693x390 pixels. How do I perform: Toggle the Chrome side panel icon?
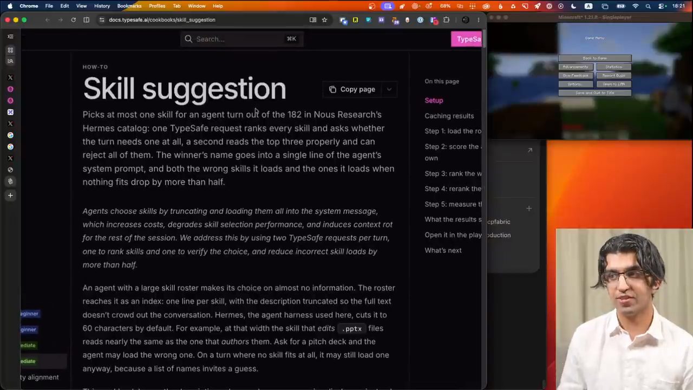pos(86,20)
